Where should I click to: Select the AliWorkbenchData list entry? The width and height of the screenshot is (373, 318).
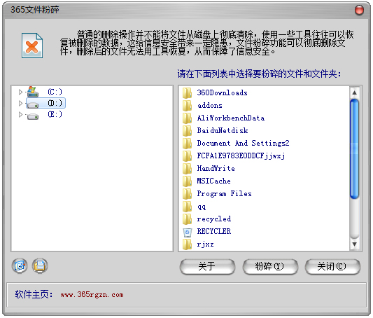pos(231,118)
